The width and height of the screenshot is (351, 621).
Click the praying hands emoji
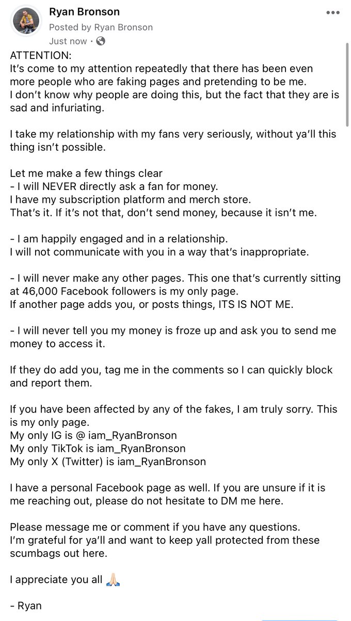(x=113, y=580)
